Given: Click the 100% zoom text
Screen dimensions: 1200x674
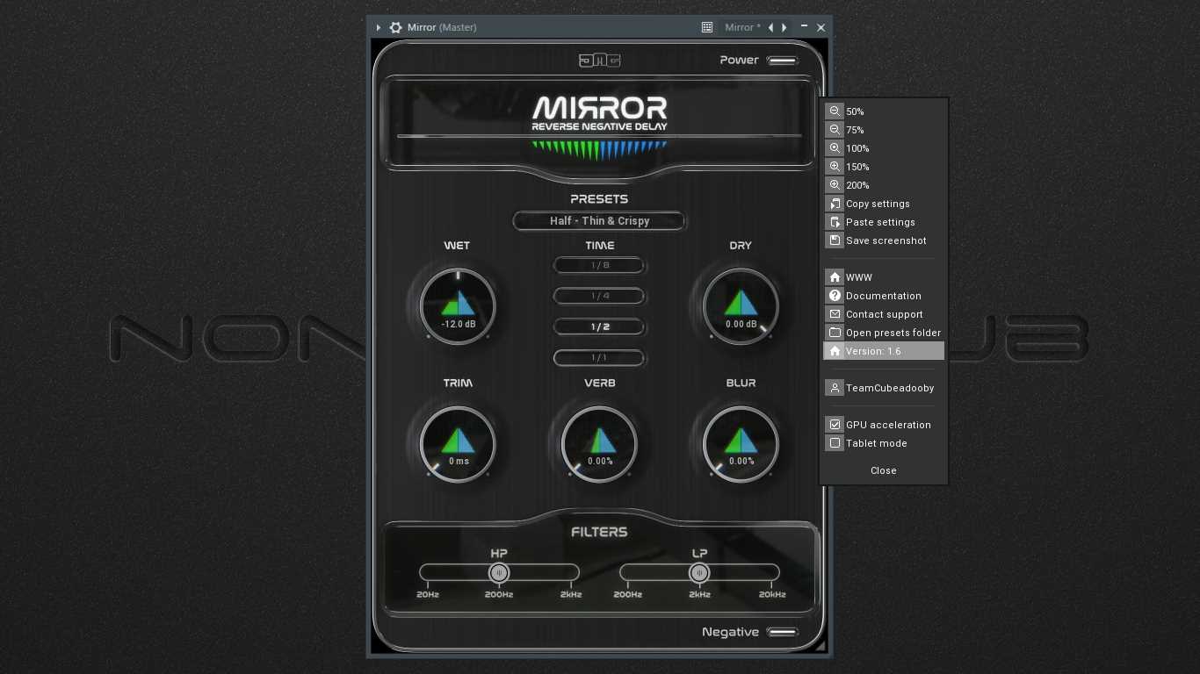Looking at the screenshot, I should pyautogui.click(x=857, y=148).
